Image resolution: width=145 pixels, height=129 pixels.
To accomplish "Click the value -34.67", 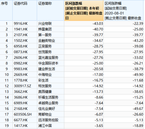I will coord(98,41).
